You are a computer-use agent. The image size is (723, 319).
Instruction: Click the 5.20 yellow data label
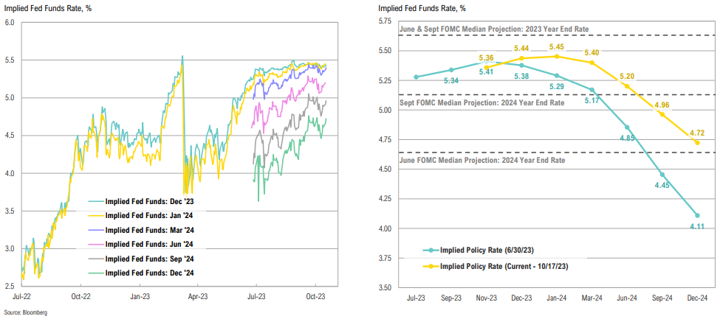coord(627,77)
